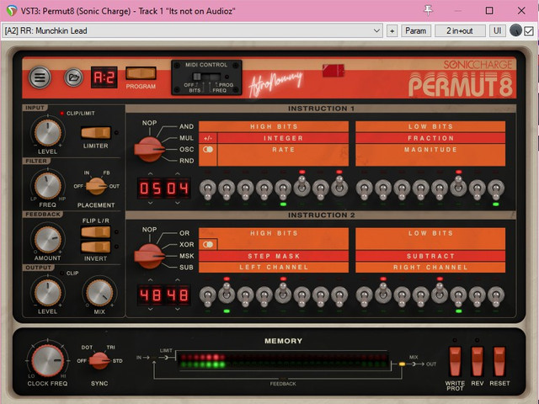Click the CLOCK FREQ knob
The height and width of the screenshot is (404, 539).
47,360
